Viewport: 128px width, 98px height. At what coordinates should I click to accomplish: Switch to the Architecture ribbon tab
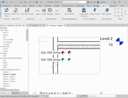[x=6, y=6]
